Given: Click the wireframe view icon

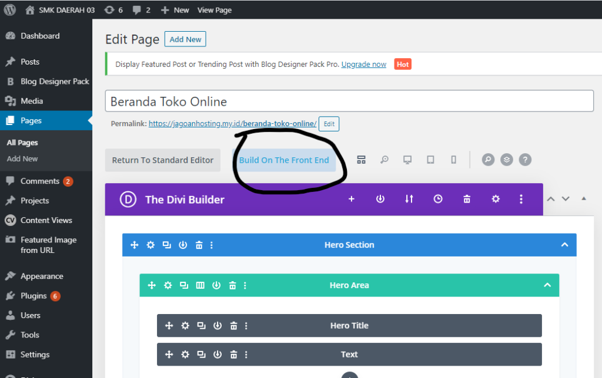Looking at the screenshot, I should (362, 160).
